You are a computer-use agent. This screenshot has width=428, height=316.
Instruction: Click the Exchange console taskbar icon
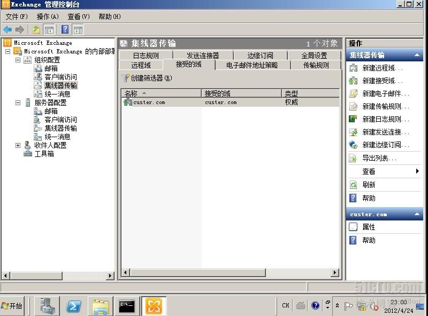tap(154, 306)
